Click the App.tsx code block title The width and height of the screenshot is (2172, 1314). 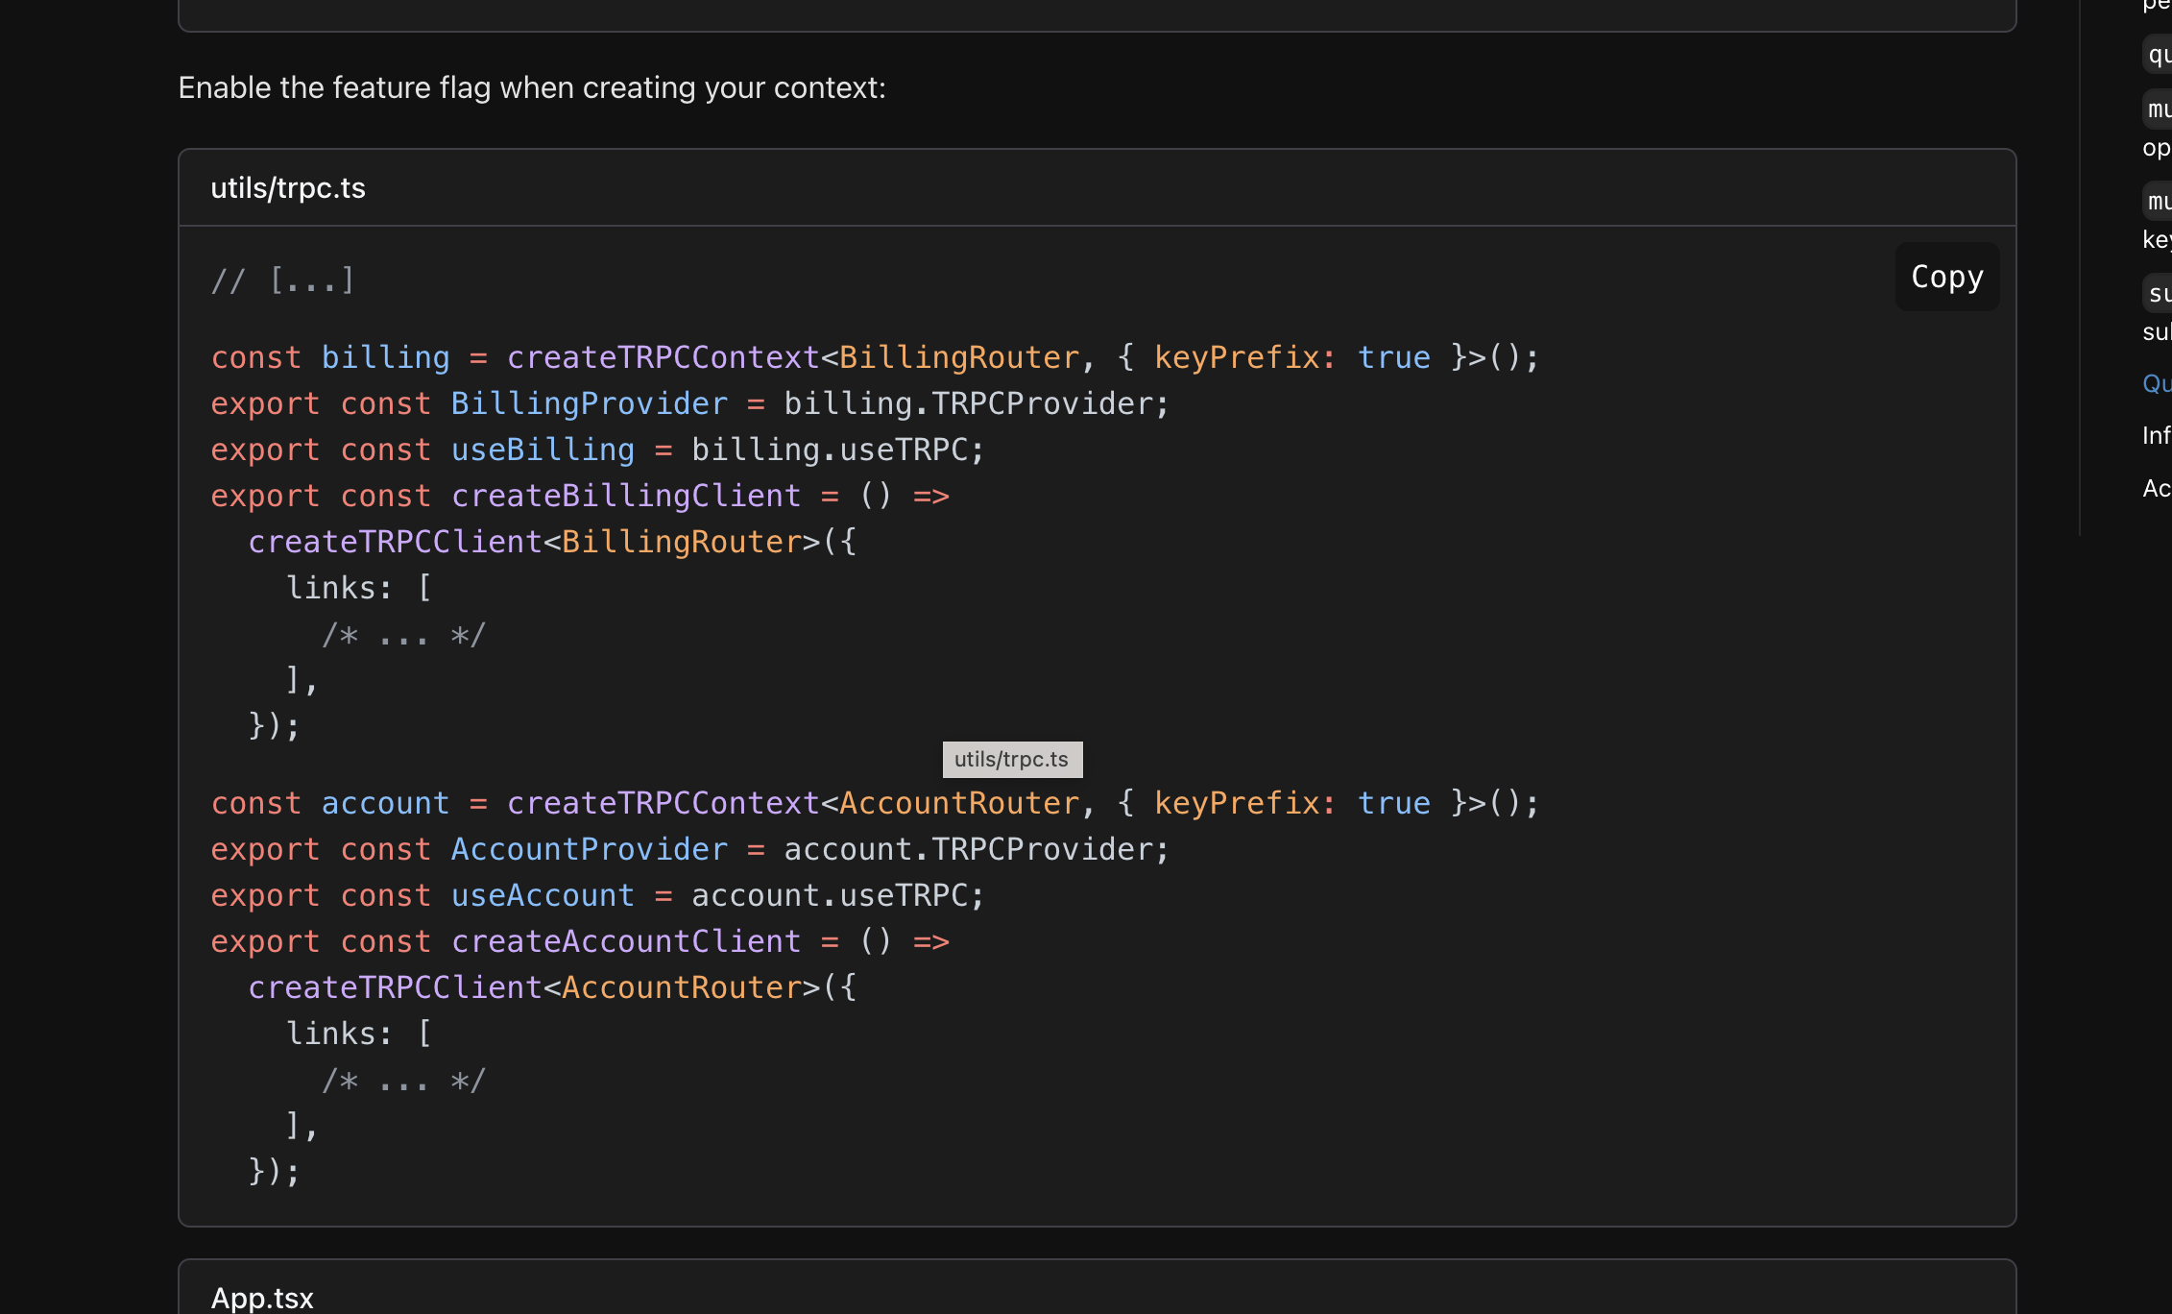262,1298
